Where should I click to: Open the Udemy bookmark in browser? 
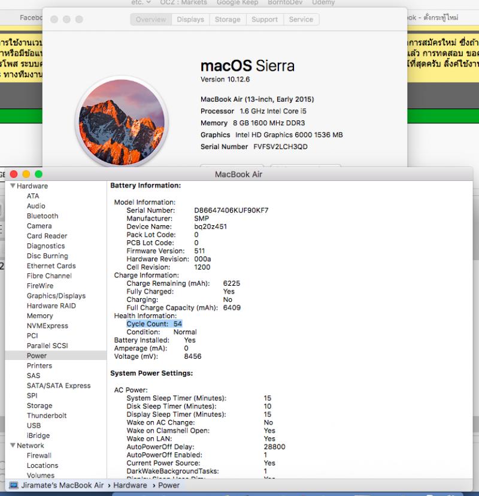coord(323,2)
